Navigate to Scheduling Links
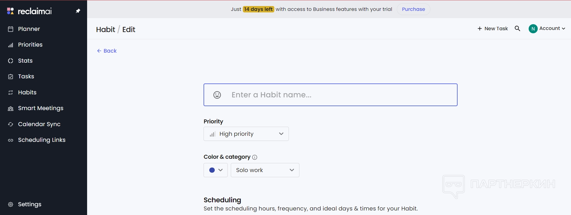The height and width of the screenshot is (215, 571). 42,140
